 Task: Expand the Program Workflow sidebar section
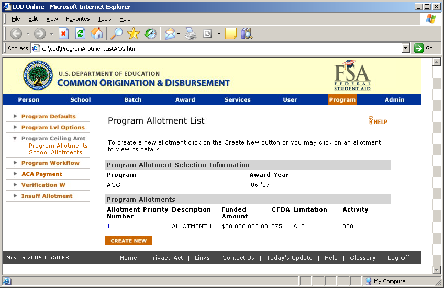(x=50, y=163)
